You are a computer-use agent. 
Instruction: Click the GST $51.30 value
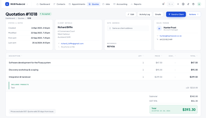coord(194,101)
